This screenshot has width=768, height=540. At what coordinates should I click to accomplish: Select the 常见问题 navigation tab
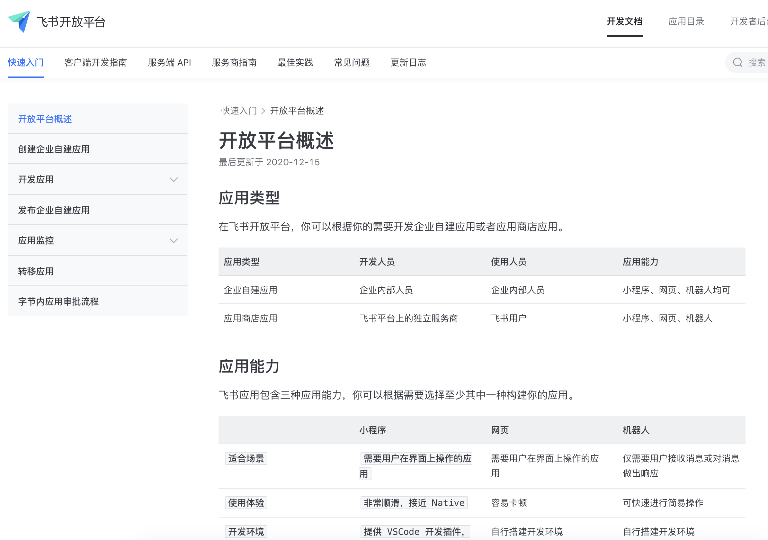(352, 63)
